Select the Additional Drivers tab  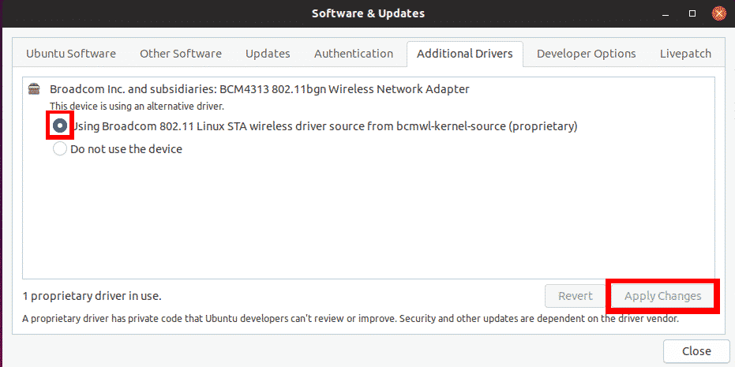tap(464, 54)
